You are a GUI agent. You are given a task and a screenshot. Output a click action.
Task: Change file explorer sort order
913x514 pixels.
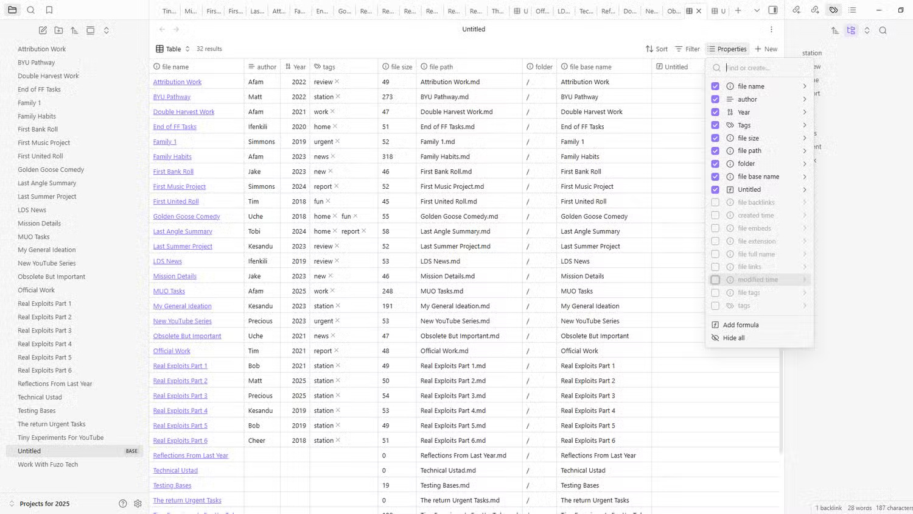tap(74, 30)
